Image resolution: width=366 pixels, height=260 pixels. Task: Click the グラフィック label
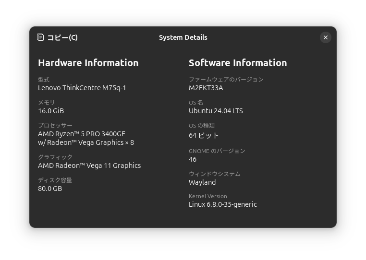[x=55, y=157]
